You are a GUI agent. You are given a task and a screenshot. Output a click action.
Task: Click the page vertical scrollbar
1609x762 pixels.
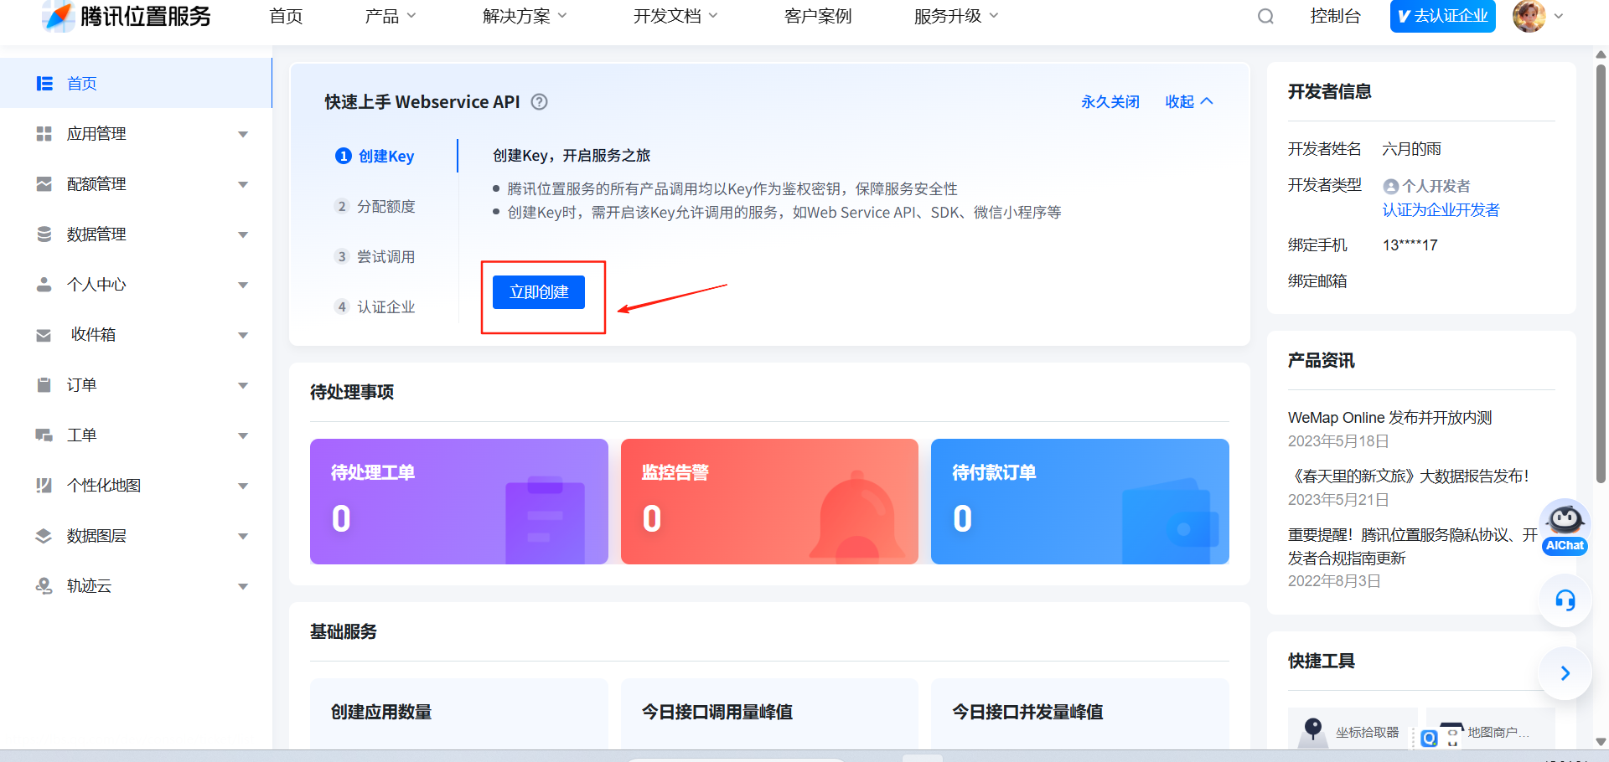(1601, 273)
